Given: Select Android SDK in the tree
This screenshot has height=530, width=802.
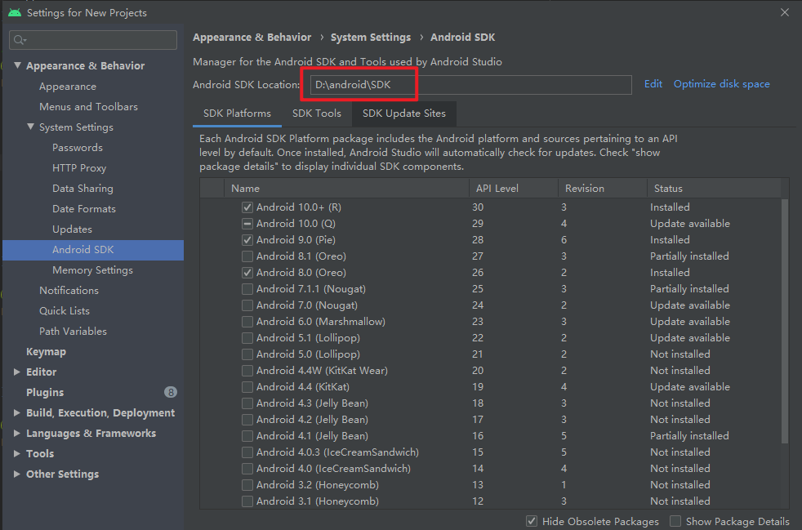Looking at the screenshot, I should 93,250.
